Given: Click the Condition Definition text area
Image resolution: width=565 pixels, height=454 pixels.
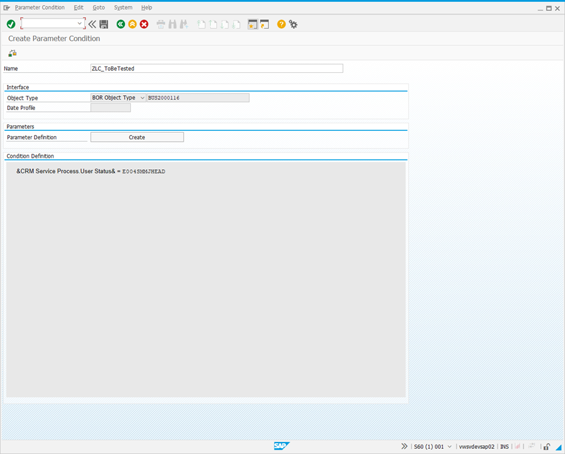Looking at the screenshot, I should pyautogui.click(x=206, y=280).
